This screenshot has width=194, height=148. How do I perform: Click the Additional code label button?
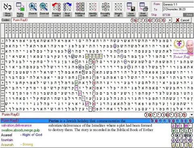(80, 15)
